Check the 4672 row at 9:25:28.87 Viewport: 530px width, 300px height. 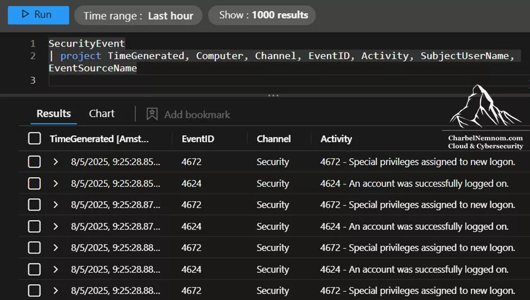click(35, 205)
